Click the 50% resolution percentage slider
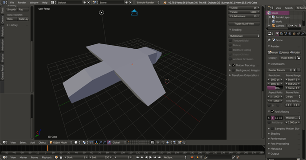The image size is (306, 160). 275,88
